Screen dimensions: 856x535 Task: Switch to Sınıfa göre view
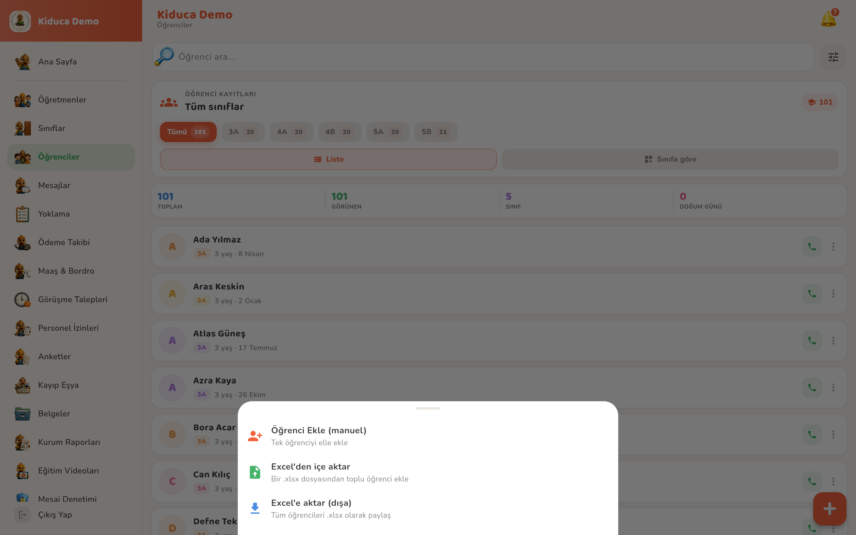[670, 159]
